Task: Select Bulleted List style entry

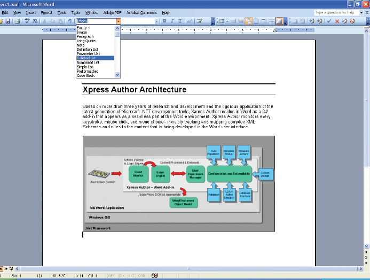Action: pos(96,58)
